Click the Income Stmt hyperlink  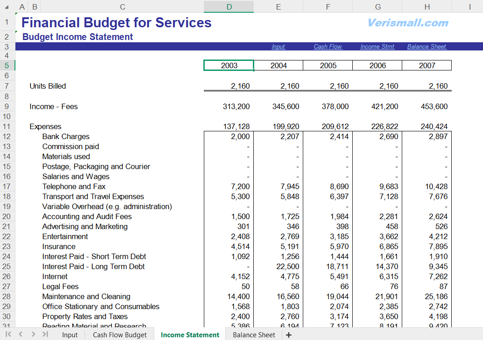377,46
